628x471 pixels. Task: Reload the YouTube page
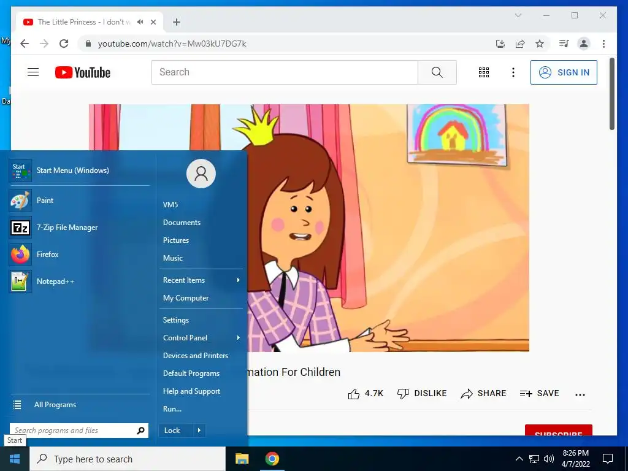64,44
